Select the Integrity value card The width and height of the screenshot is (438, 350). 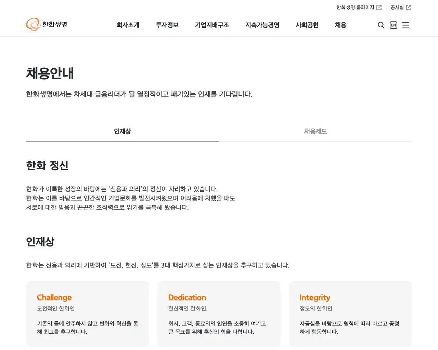350,314
